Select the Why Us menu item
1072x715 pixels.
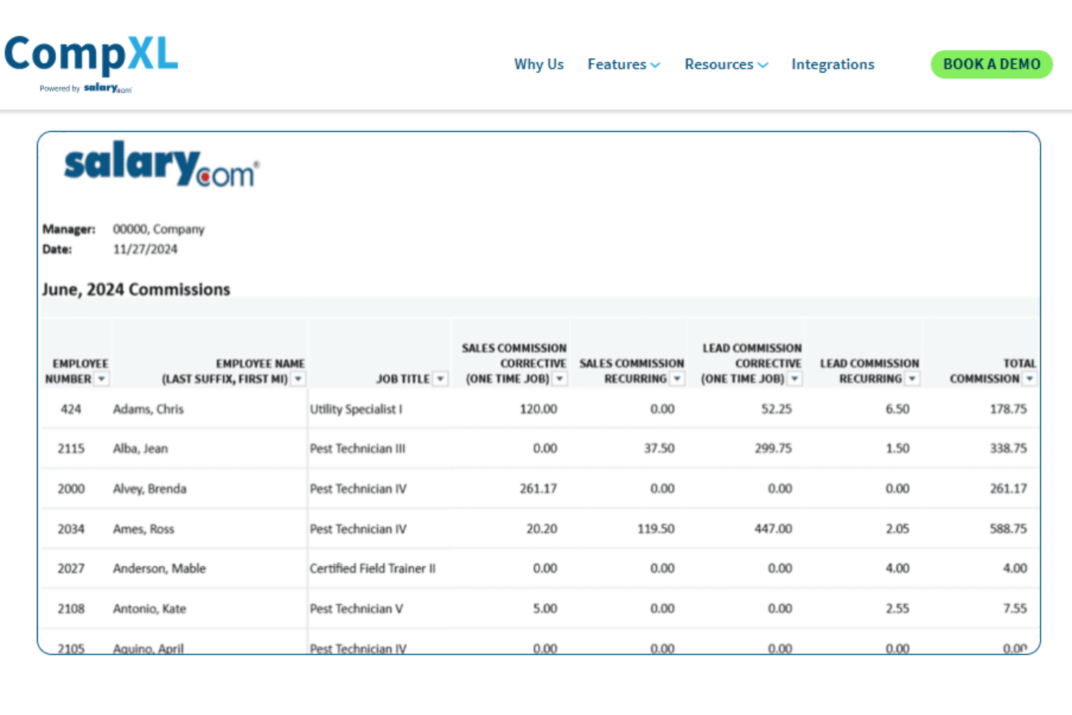[x=538, y=64]
